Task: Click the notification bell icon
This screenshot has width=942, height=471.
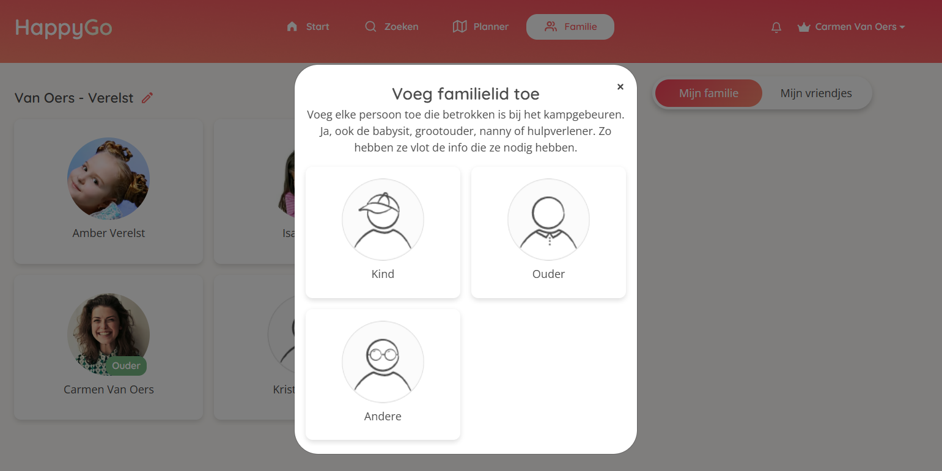Action: pyautogui.click(x=776, y=27)
